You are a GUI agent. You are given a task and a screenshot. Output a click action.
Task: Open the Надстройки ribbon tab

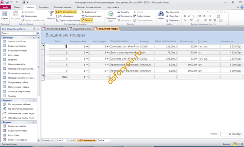click(x=113, y=7)
